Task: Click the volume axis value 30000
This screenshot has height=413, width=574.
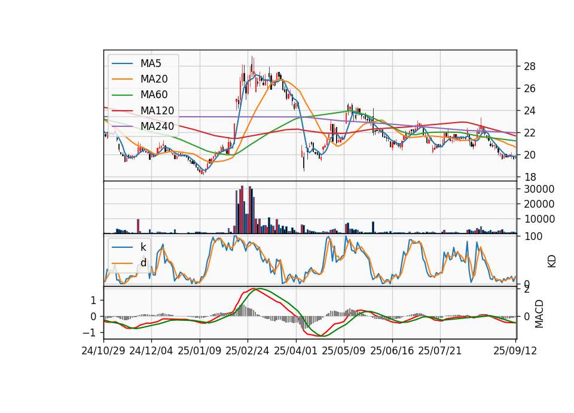Action: (539, 189)
